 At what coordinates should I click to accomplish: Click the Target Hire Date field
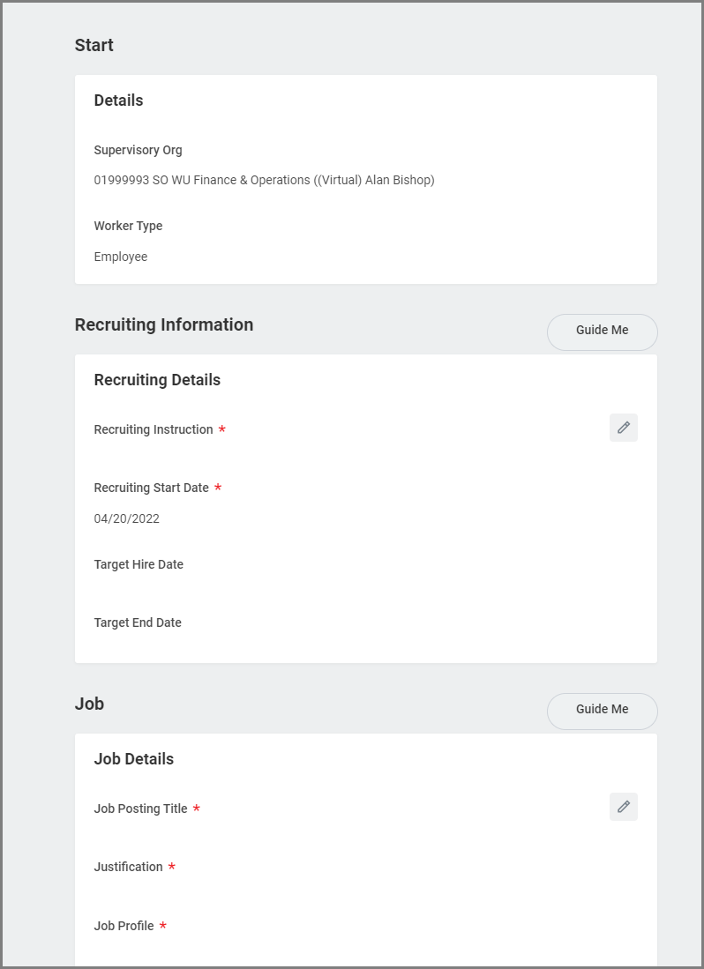(x=139, y=564)
